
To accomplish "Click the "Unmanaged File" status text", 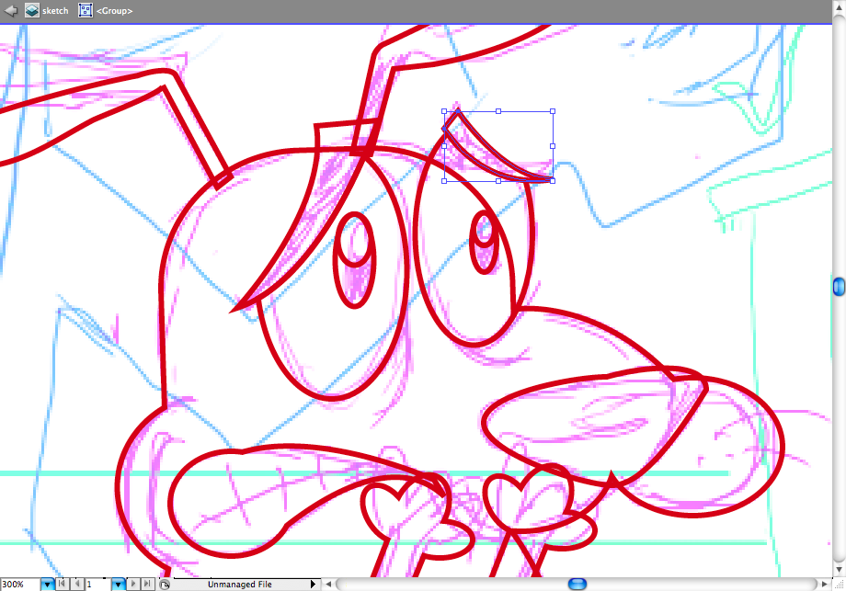I will 240,585.
